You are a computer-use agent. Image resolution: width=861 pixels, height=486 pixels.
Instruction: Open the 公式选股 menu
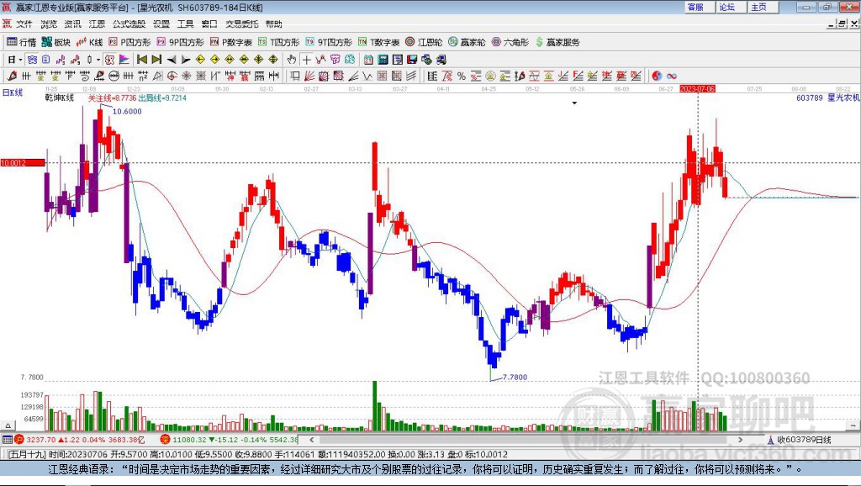pyautogui.click(x=129, y=24)
